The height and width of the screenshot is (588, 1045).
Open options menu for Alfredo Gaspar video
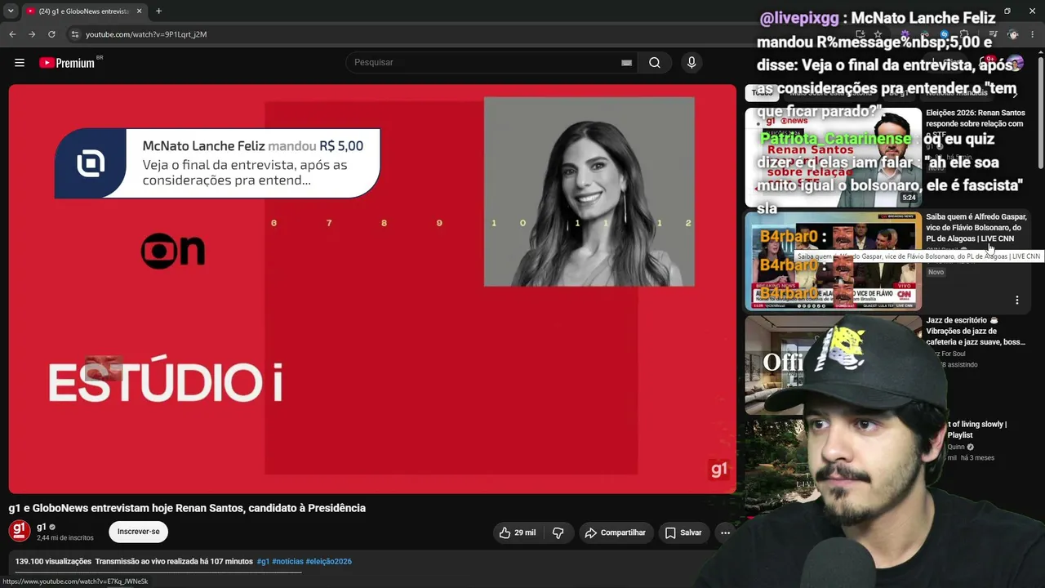[1017, 301]
